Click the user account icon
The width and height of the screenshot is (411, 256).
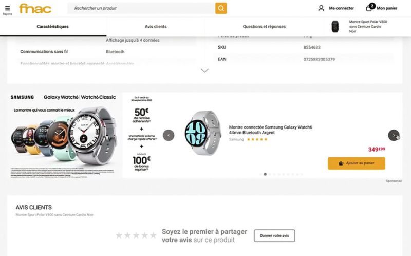[321, 8]
